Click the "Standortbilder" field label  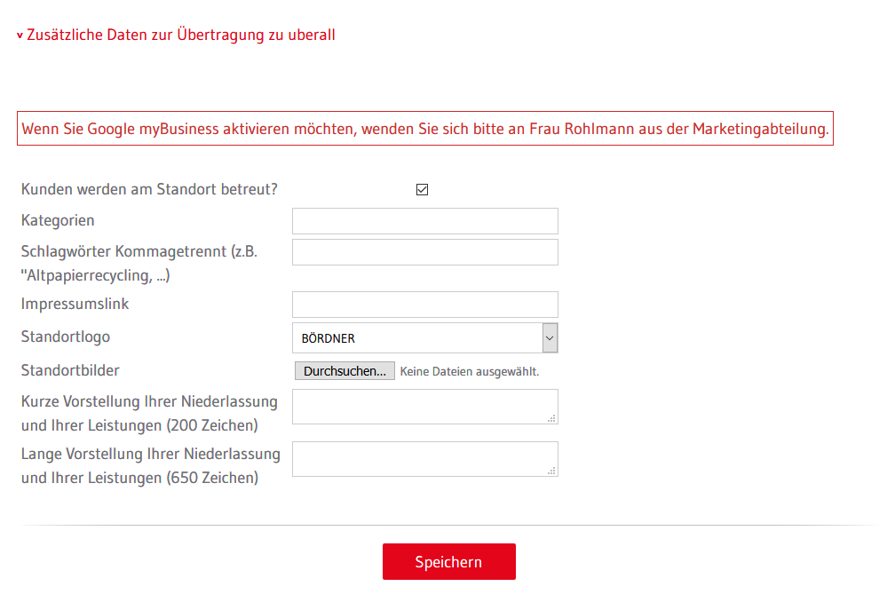[70, 371]
